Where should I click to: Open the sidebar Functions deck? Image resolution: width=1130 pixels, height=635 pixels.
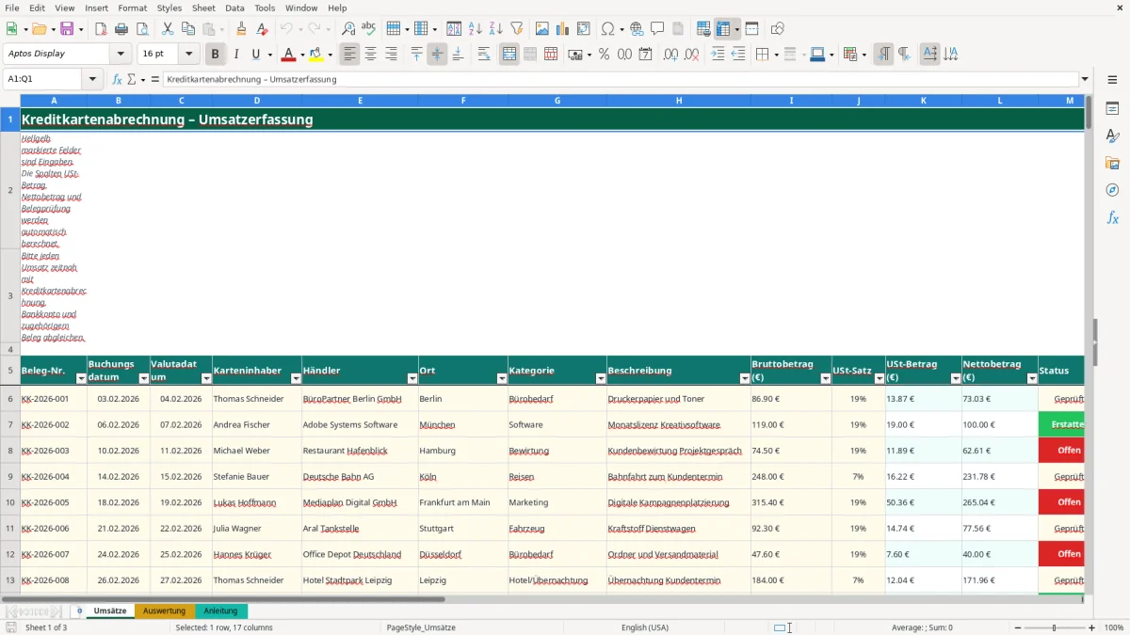(x=1112, y=218)
